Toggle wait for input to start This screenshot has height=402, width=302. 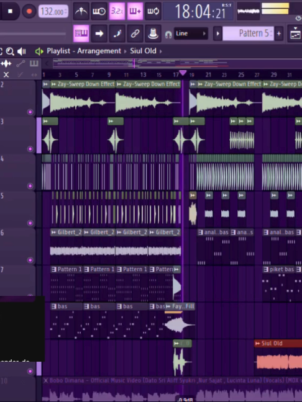(x=99, y=11)
